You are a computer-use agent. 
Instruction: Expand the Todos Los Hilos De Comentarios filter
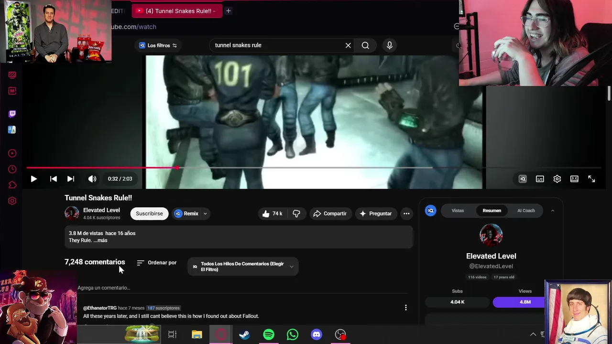[243, 267]
